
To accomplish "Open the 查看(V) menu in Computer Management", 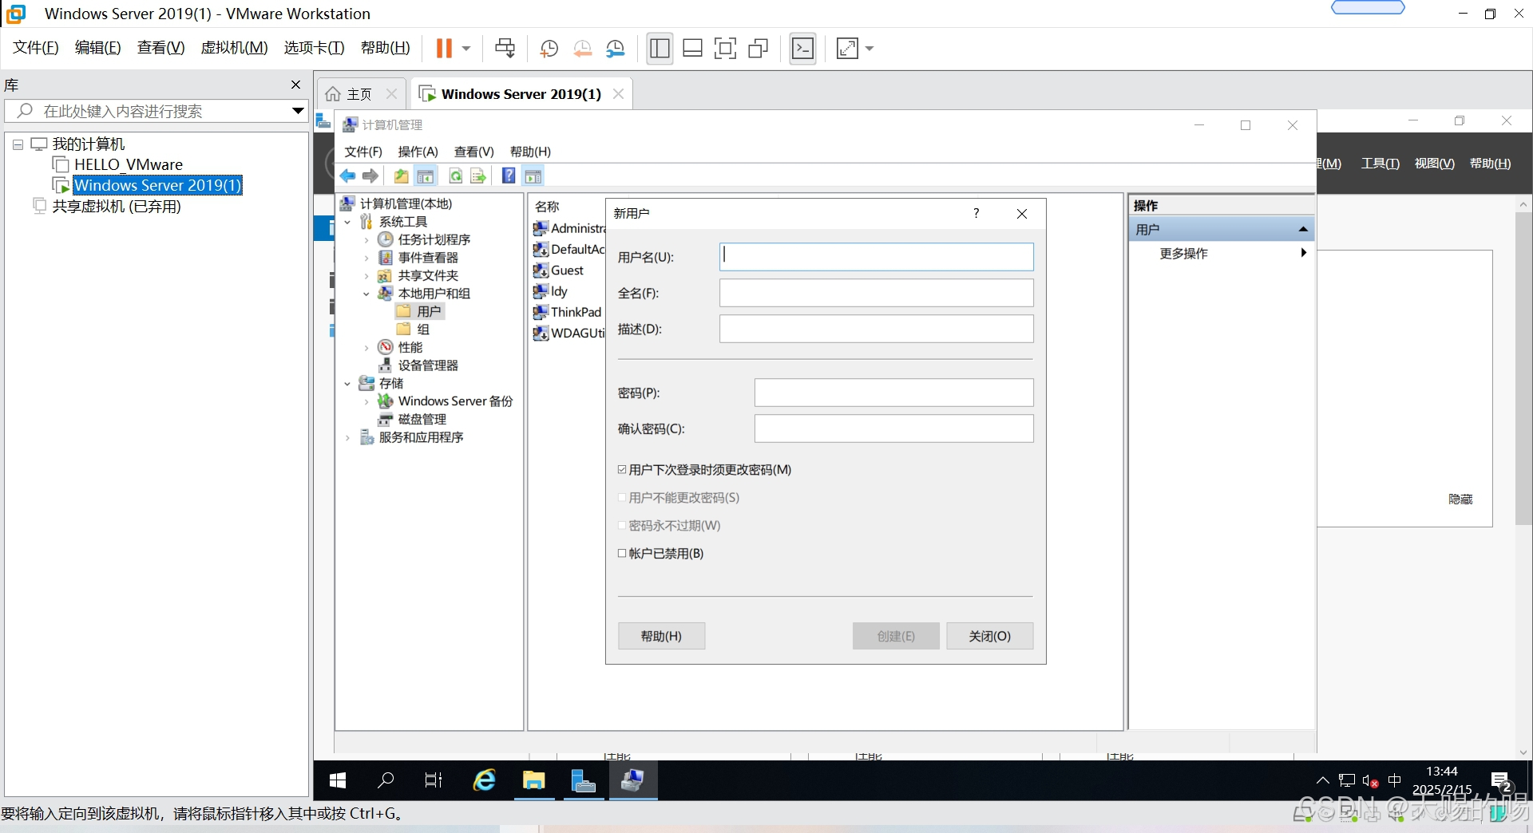I will coord(473,152).
